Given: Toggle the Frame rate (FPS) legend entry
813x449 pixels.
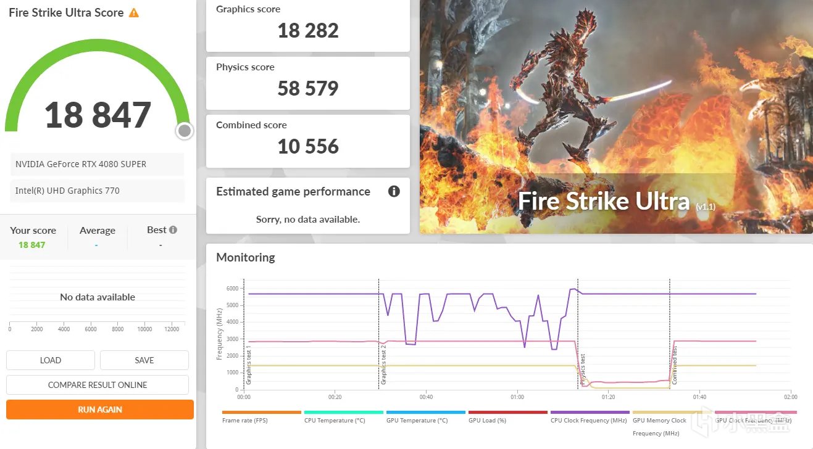Looking at the screenshot, I should point(262,417).
